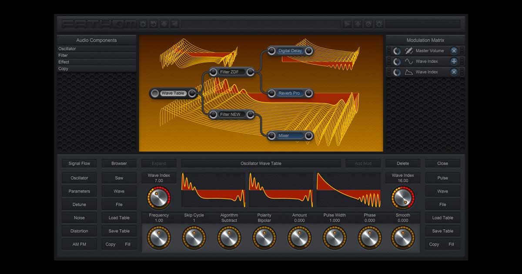This screenshot has height=274, width=522.
Task: Click the Smooth knob
Action: coord(403,237)
